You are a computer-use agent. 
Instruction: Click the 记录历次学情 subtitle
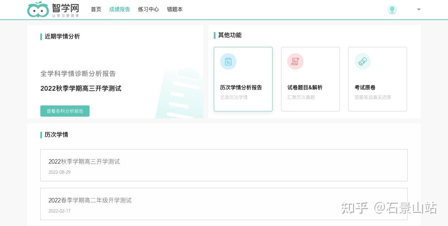[234, 97]
